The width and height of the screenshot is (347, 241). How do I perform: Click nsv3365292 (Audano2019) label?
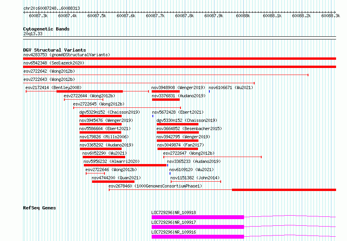coord(106,145)
